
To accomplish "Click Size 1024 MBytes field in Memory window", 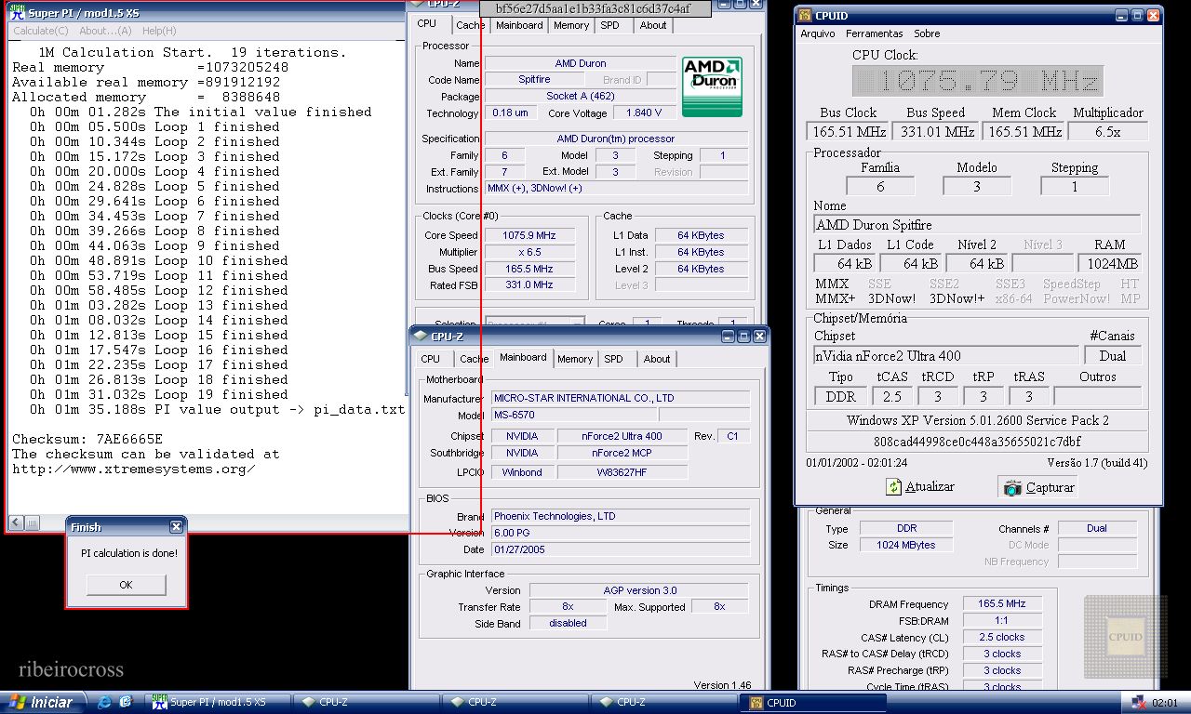I will tap(905, 545).
